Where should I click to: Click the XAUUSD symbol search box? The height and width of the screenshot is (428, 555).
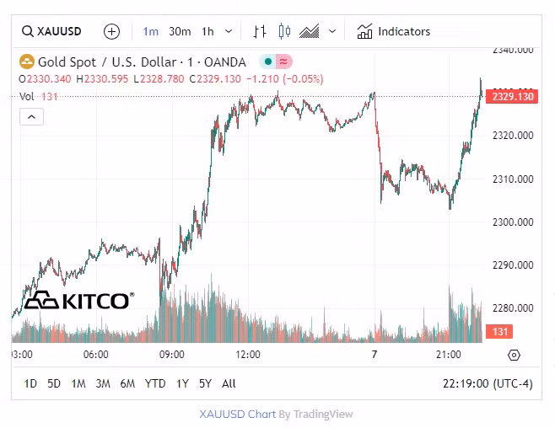(x=52, y=32)
